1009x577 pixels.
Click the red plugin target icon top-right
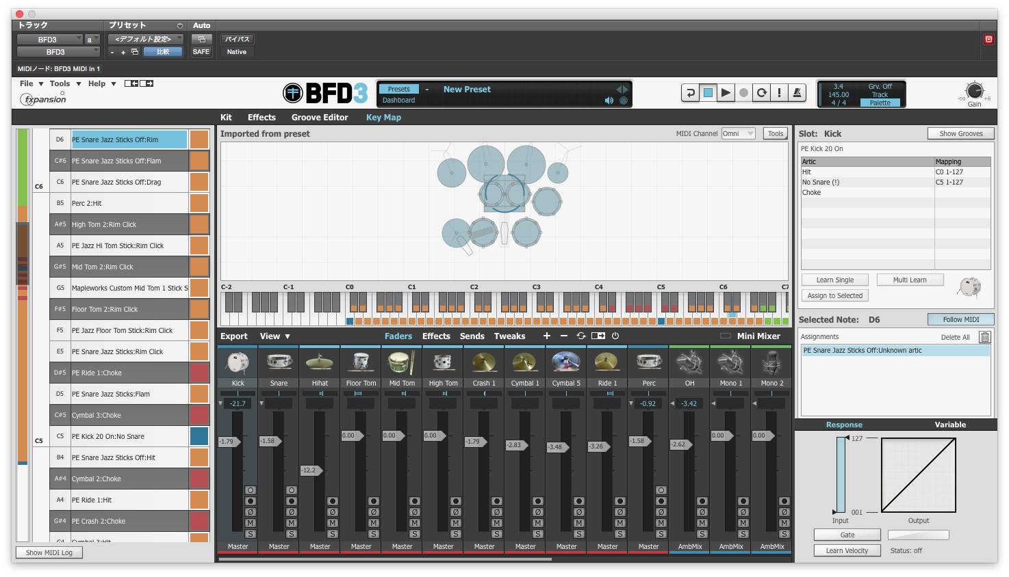[988, 40]
